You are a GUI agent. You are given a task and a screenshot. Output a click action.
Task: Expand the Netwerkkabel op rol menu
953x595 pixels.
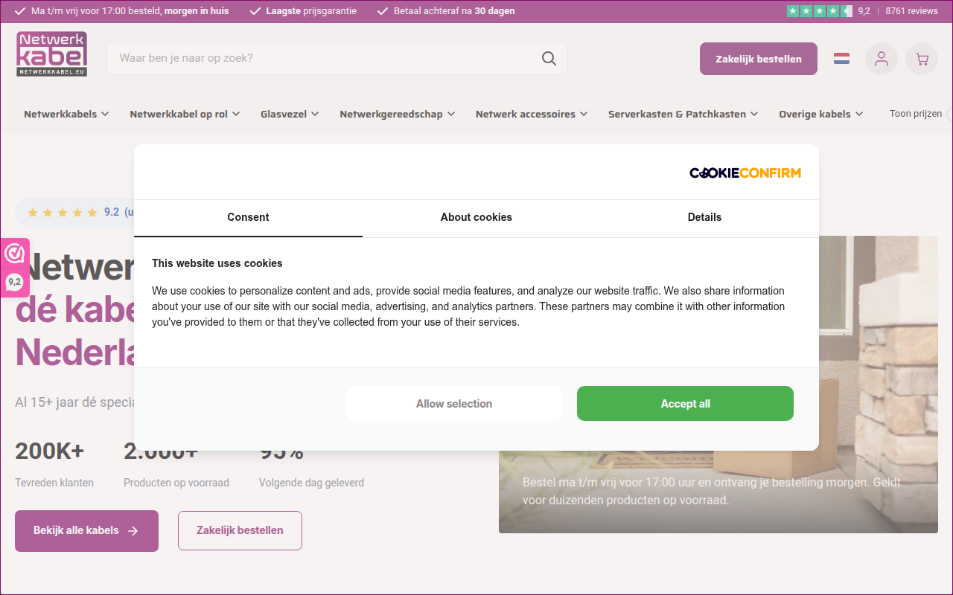185,114
